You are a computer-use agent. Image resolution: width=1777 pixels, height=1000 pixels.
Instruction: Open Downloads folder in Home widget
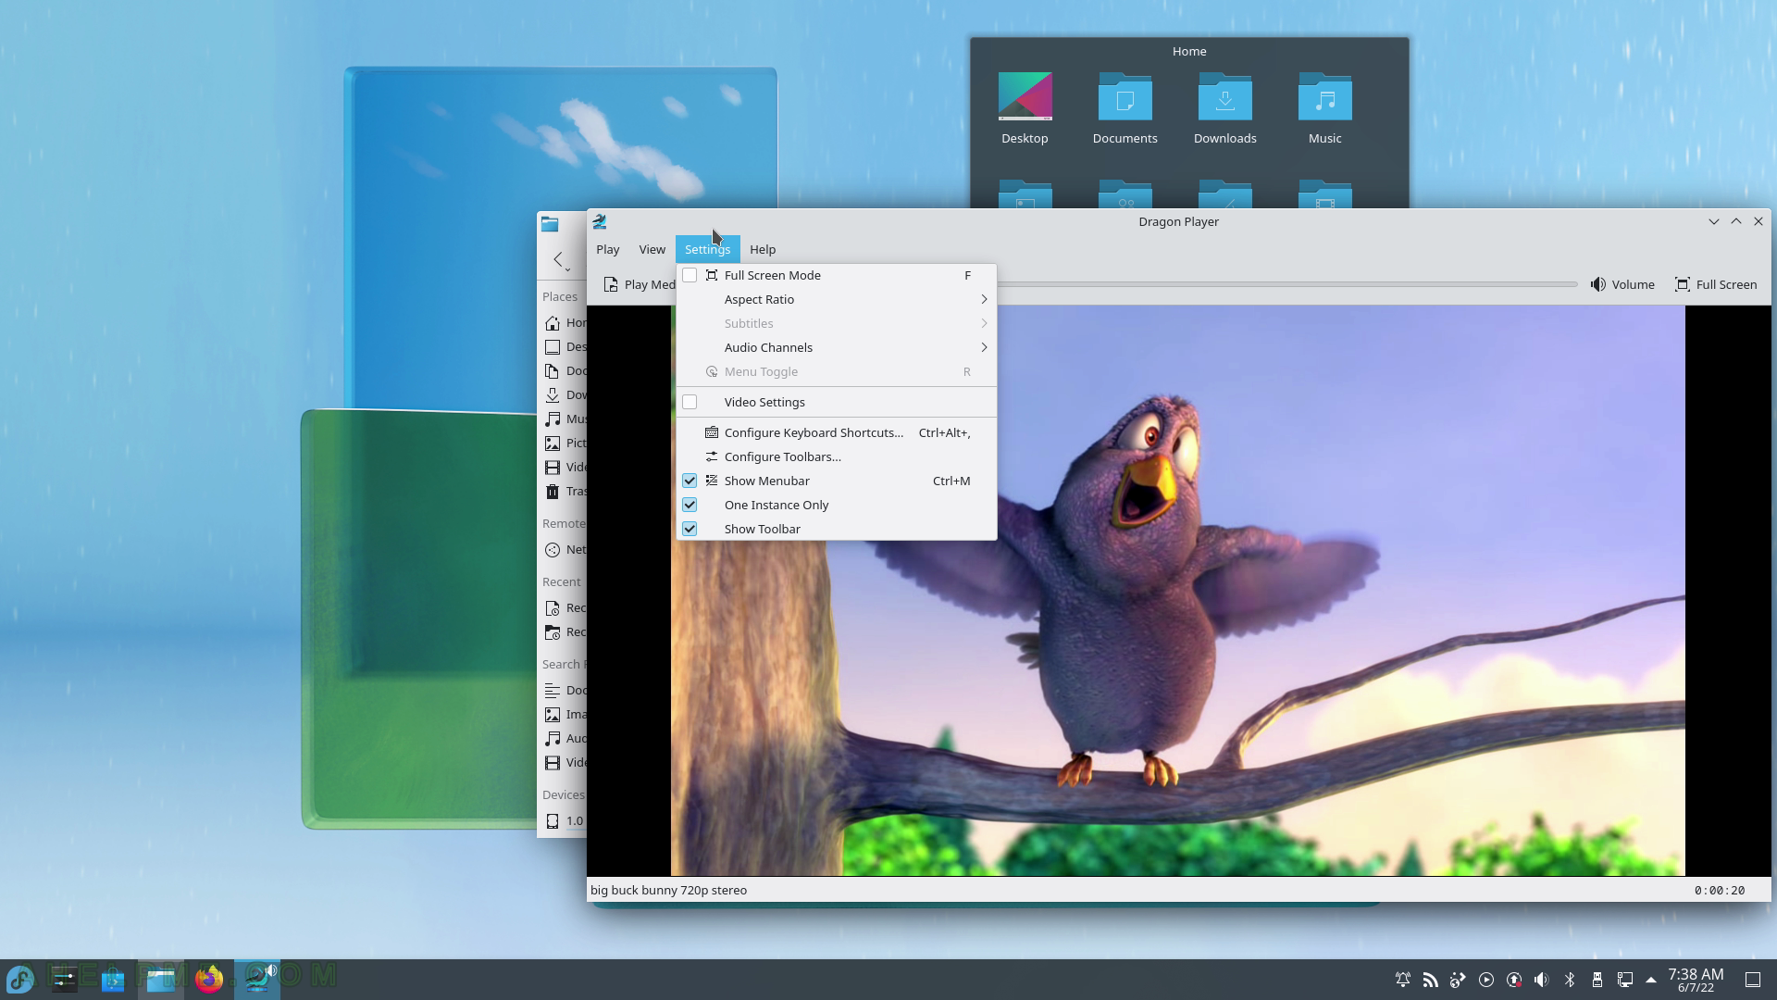click(x=1224, y=108)
